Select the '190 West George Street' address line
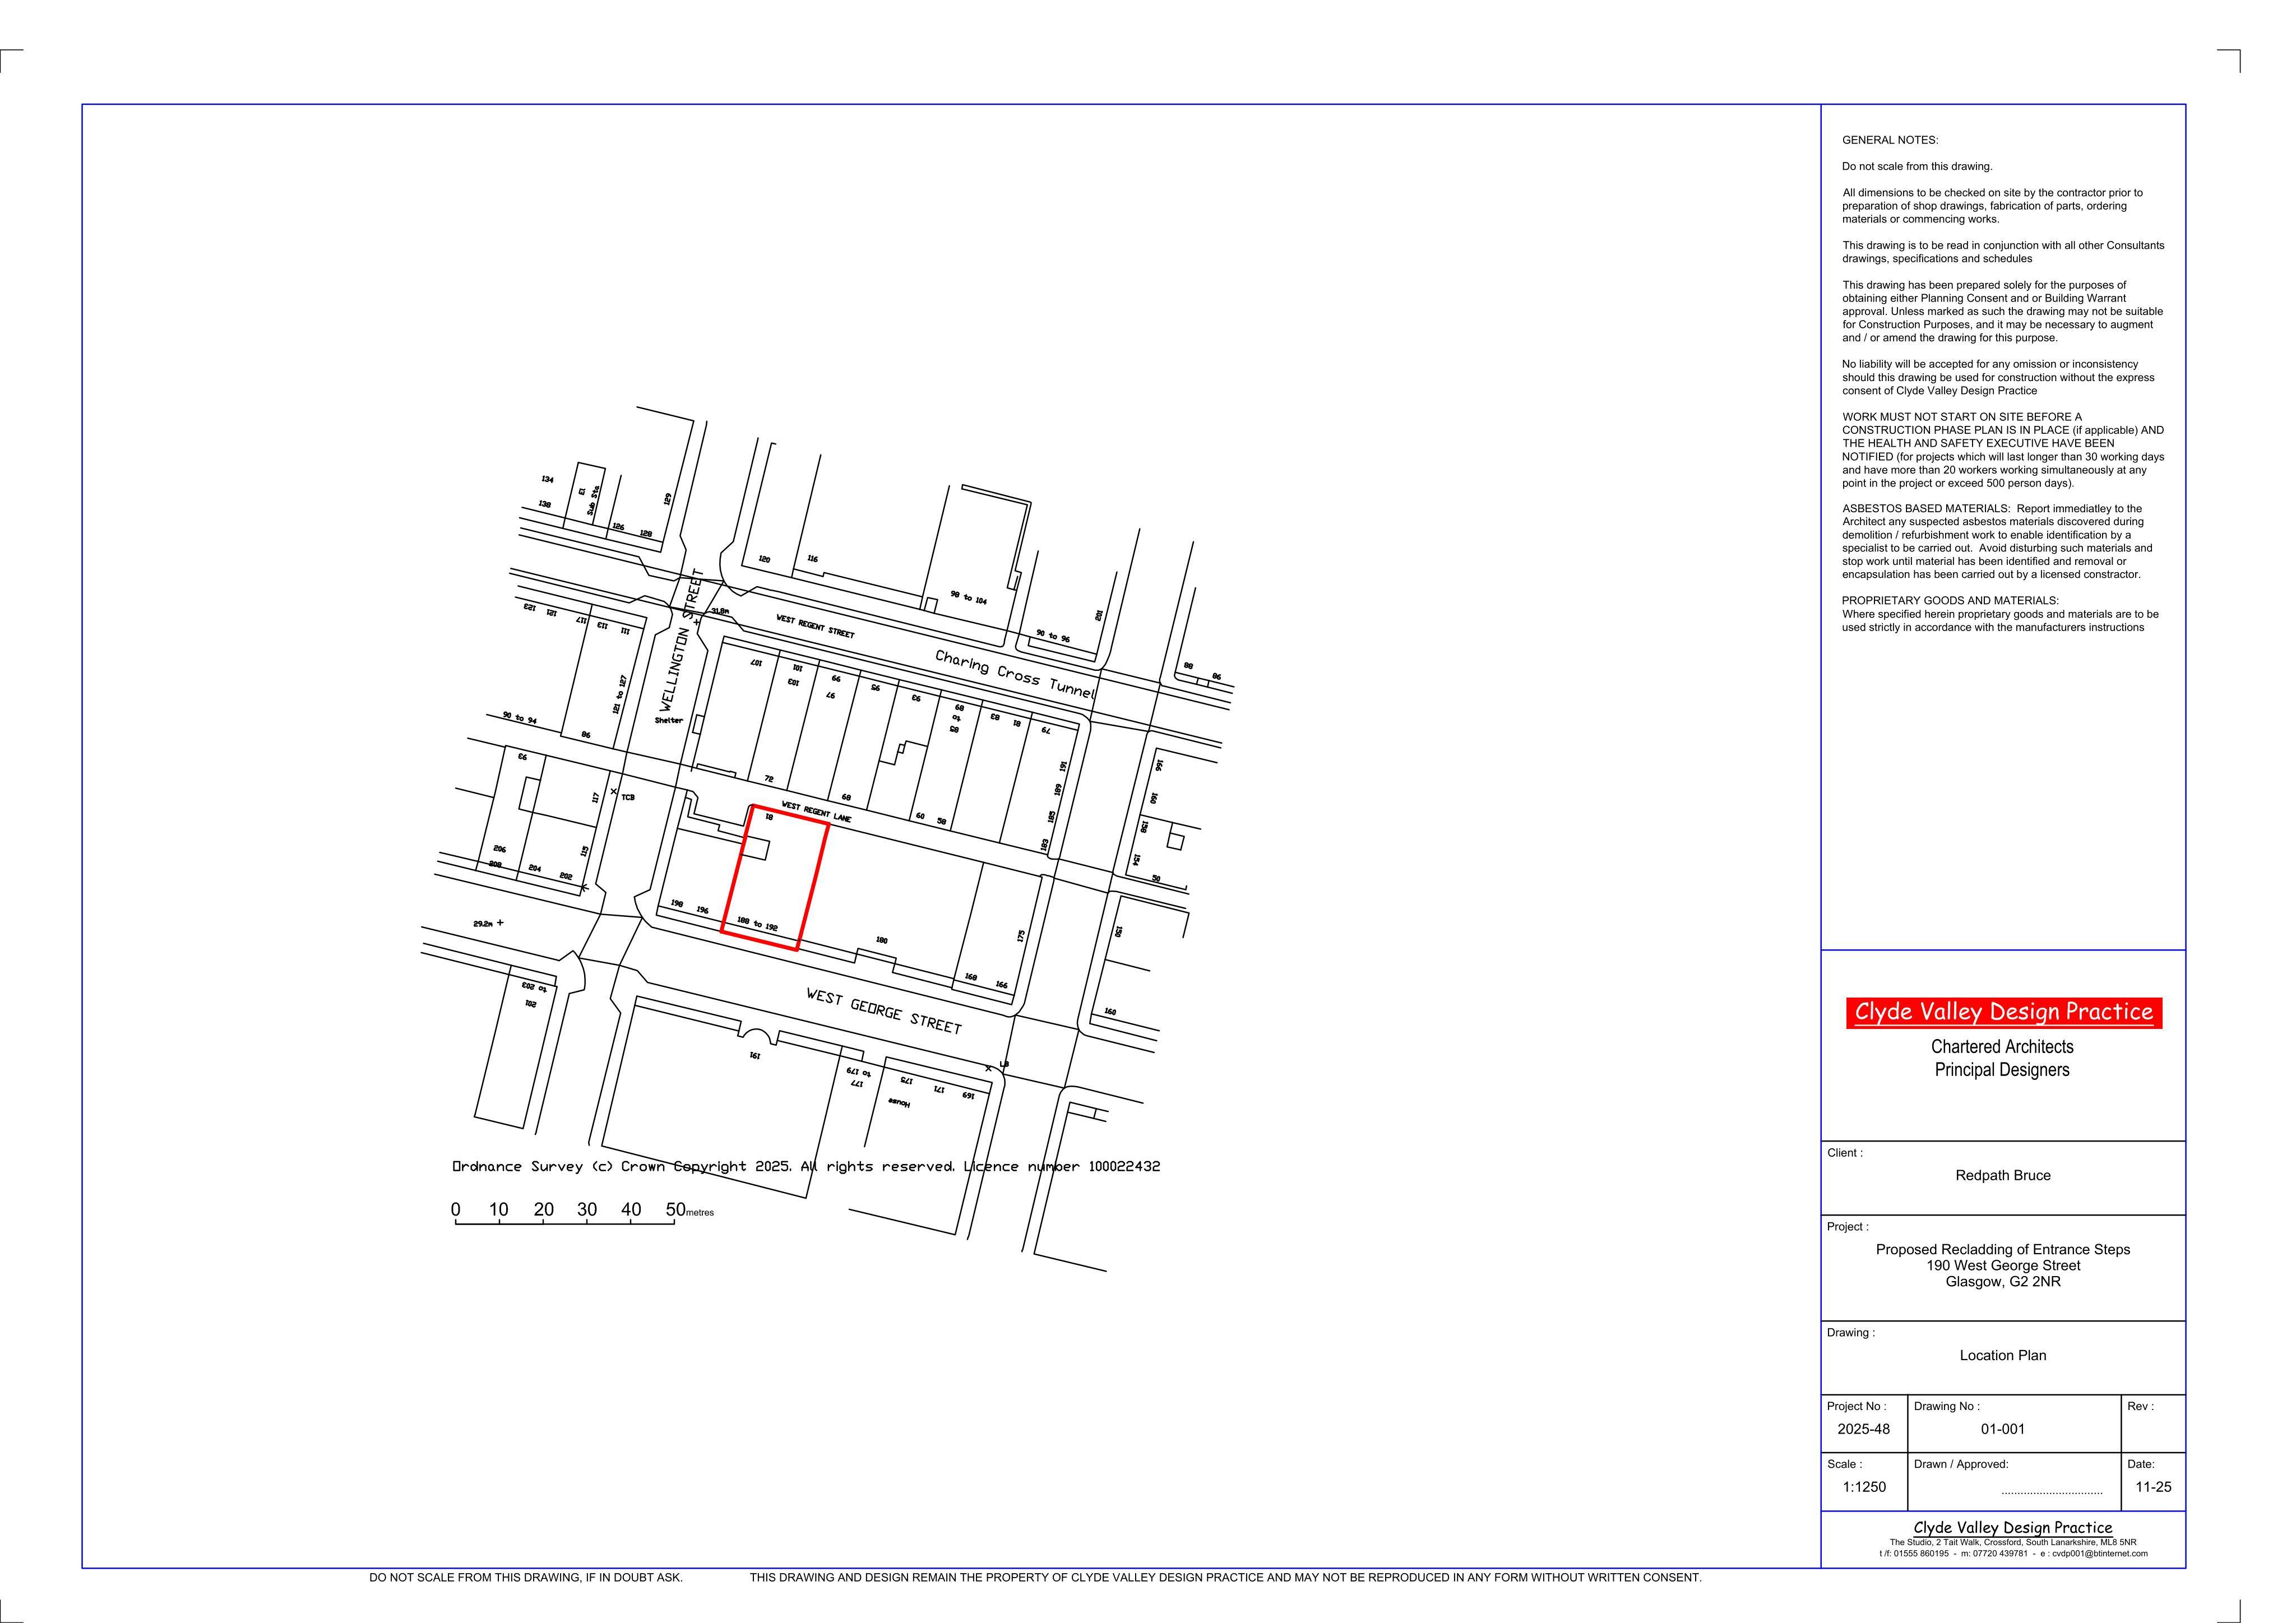Viewport: 2296px width, 1623px height. [2003, 1265]
